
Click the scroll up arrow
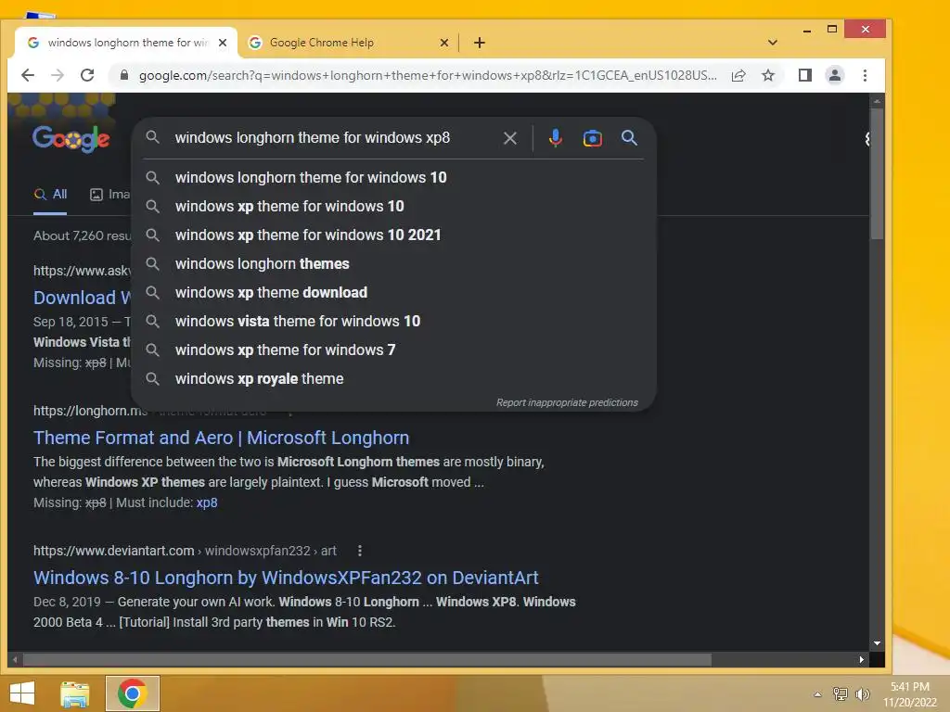pos(877,101)
